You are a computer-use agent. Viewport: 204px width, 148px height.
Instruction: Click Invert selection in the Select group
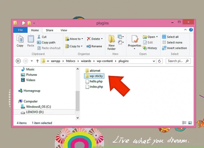pyautogui.click(x=174, y=48)
